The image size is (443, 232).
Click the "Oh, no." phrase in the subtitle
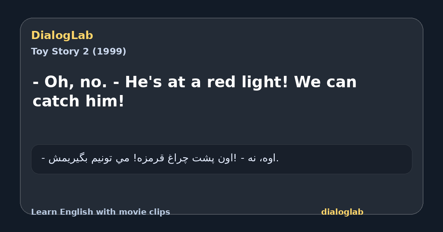(x=76, y=82)
